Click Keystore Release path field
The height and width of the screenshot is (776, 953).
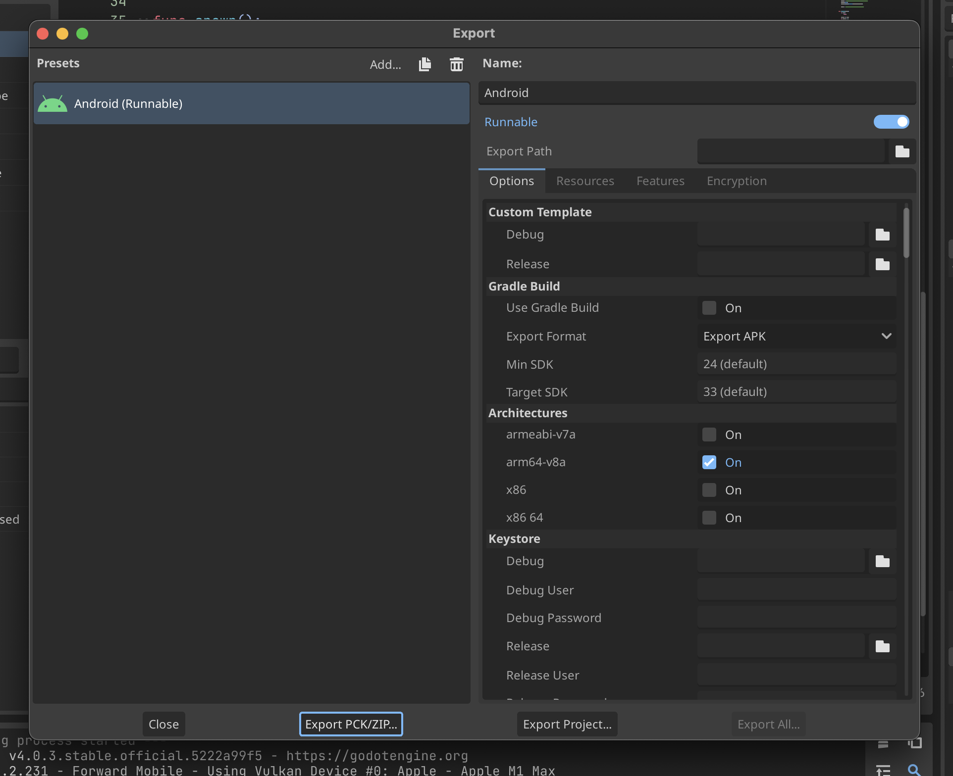781,646
